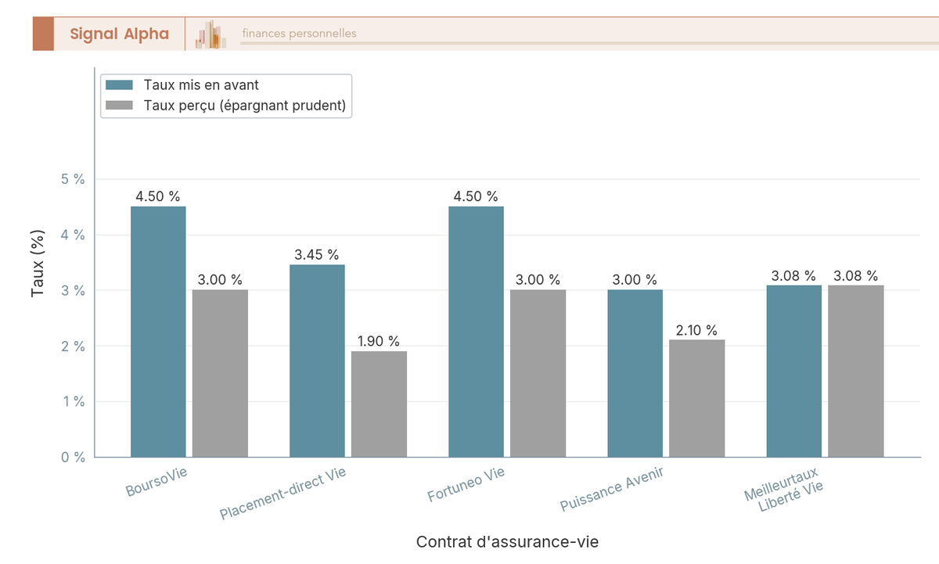Screen dimensions: 939x564
Task: Click the "Contrat d'assurance-vie" x-axis title
Action: tap(507, 541)
